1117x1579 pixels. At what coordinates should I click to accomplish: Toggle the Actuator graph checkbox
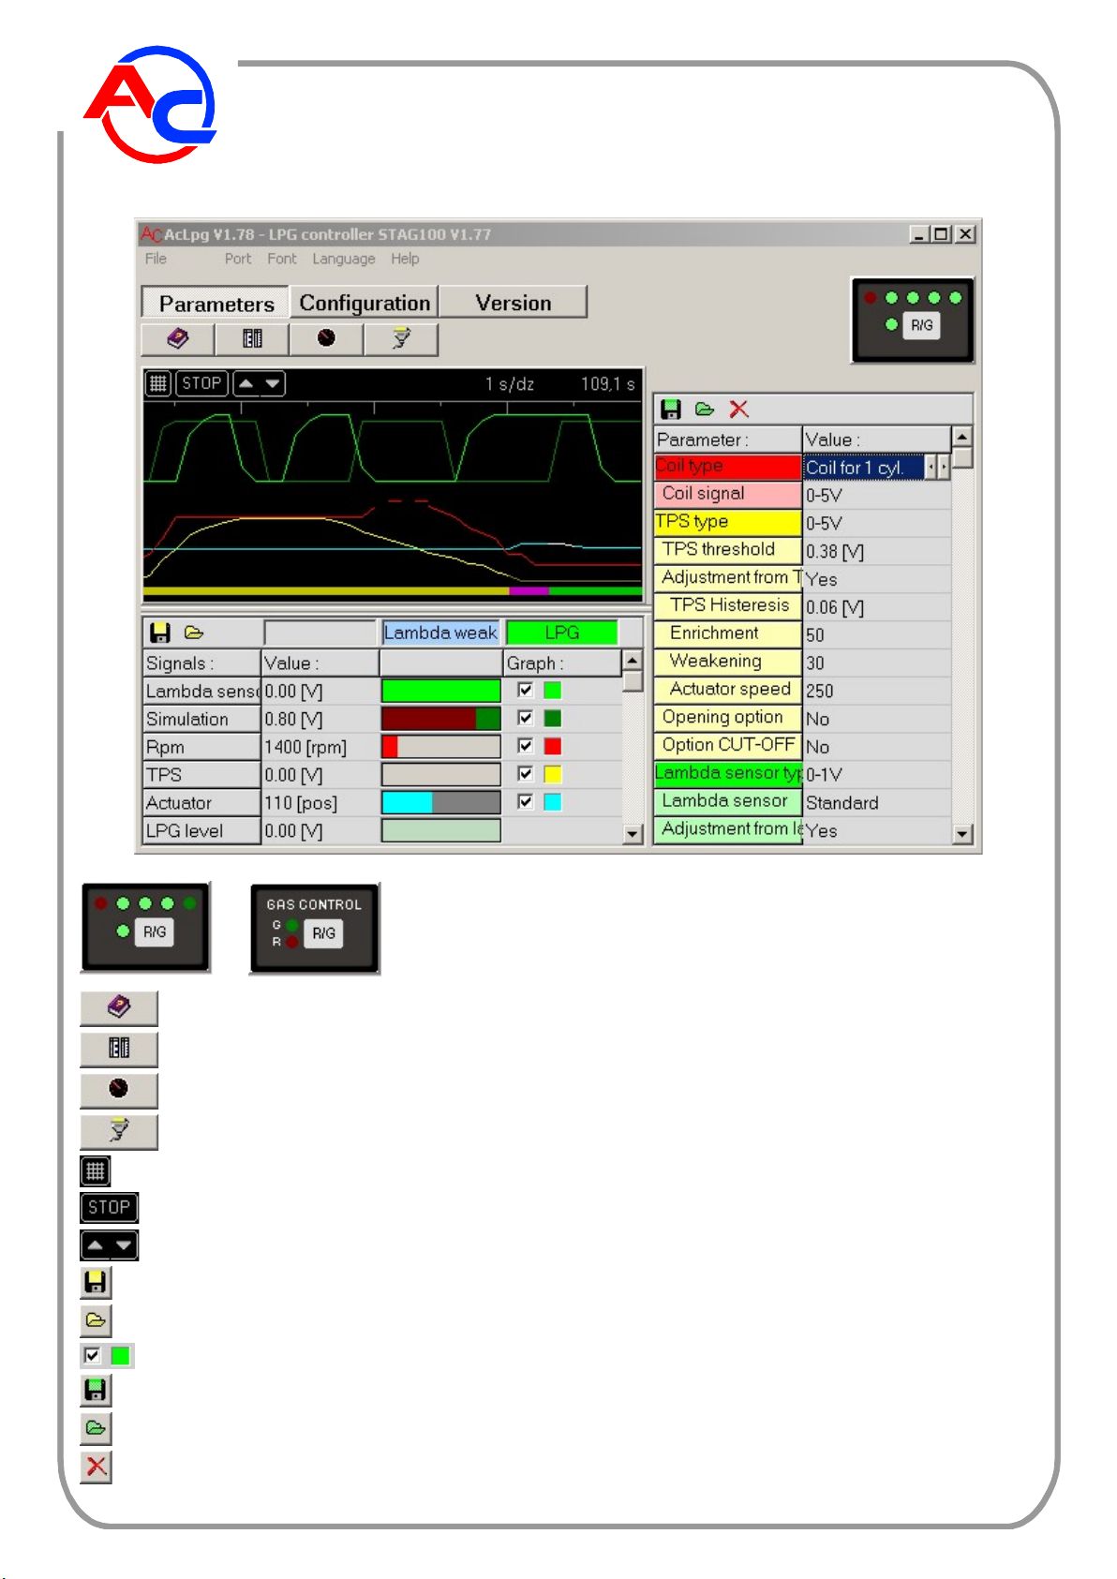tap(526, 801)
